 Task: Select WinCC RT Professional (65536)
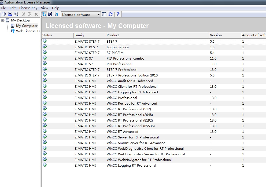[x=131, y=126]
